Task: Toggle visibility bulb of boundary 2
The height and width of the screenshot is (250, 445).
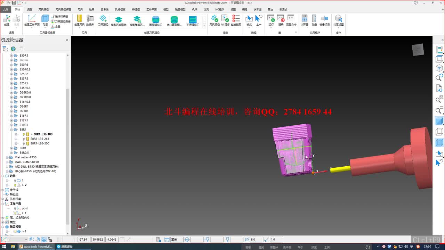Action: (x=15, y=185)
